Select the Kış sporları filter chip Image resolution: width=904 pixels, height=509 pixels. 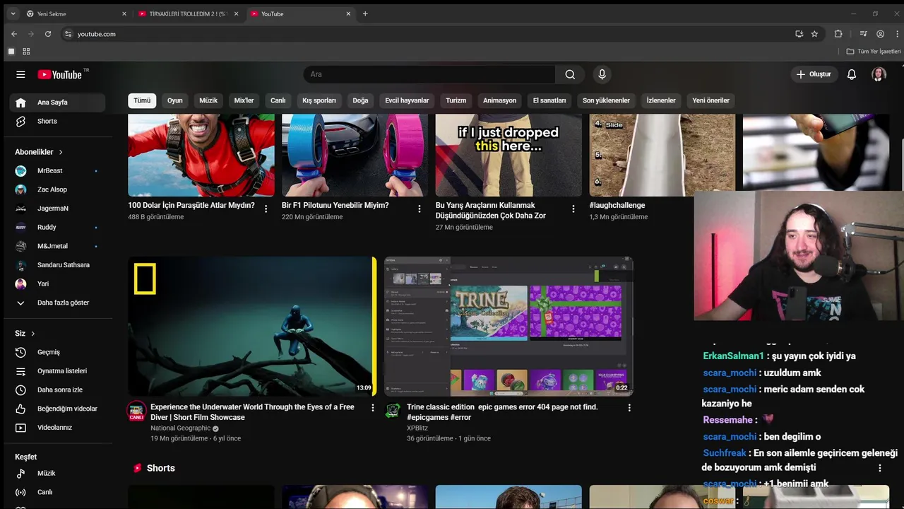(x=319, y=100)
